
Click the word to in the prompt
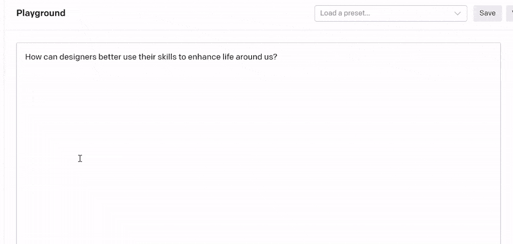pos(182,57)
